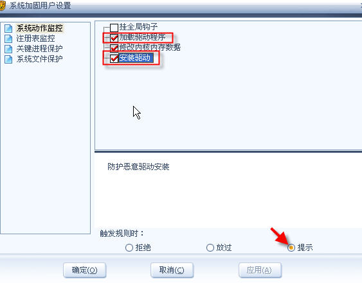Click the 取消(C) button
The image size is (362, 283).
click(172, 270)
